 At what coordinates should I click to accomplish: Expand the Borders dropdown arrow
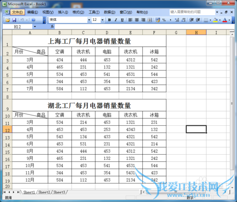pyautogui.click(x=210, y=20)
